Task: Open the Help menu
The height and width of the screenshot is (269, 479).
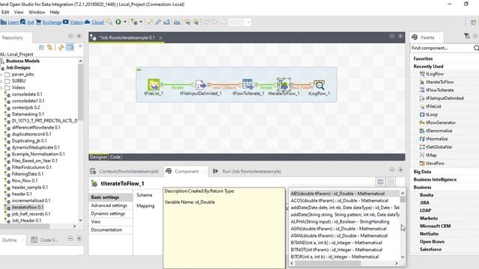Action: 55,12
